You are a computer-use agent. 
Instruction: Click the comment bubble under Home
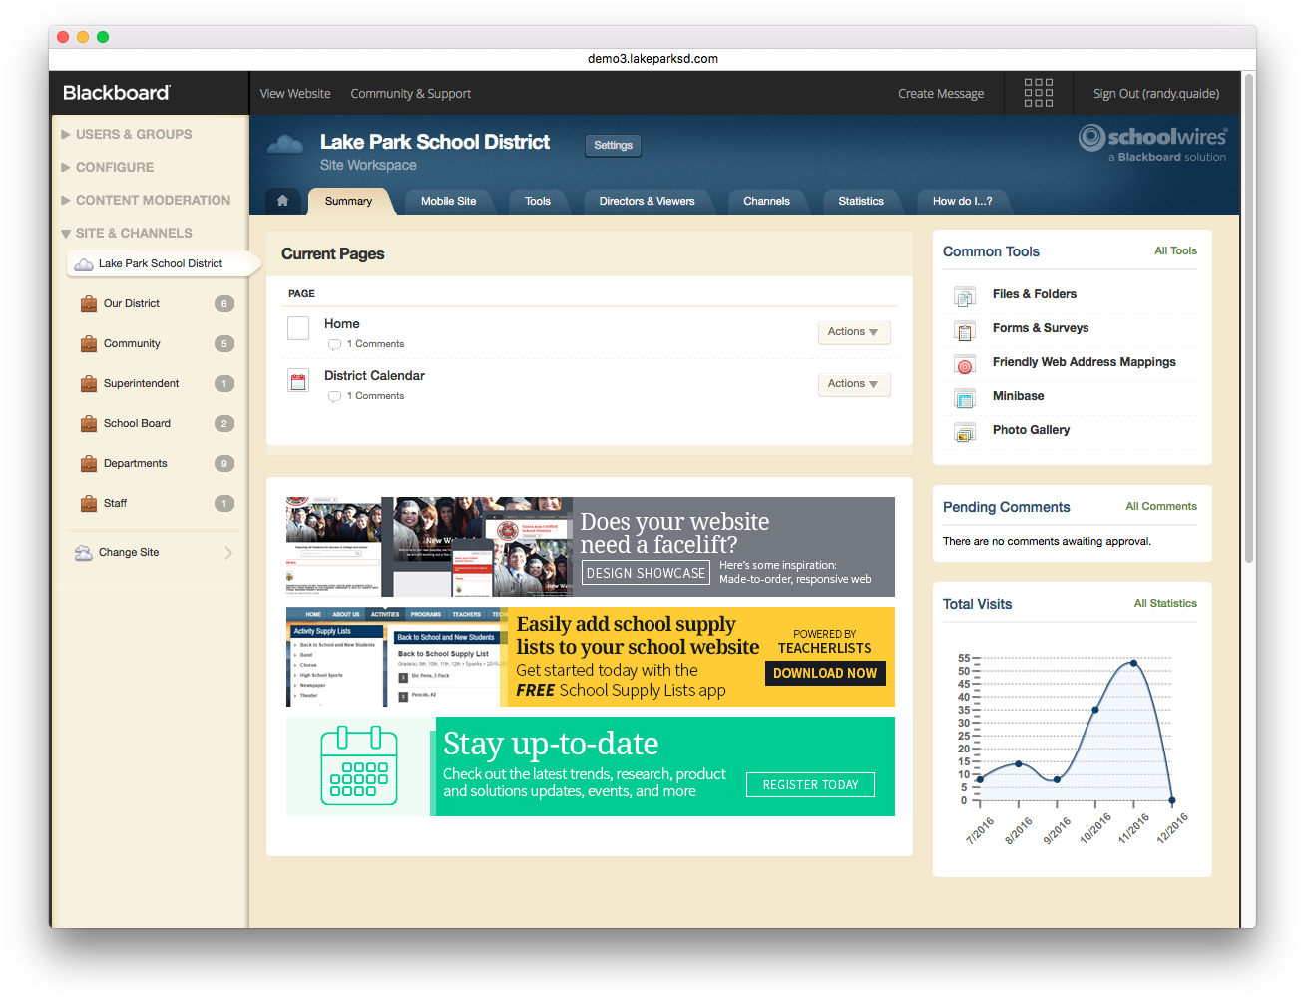pos(334,344)
